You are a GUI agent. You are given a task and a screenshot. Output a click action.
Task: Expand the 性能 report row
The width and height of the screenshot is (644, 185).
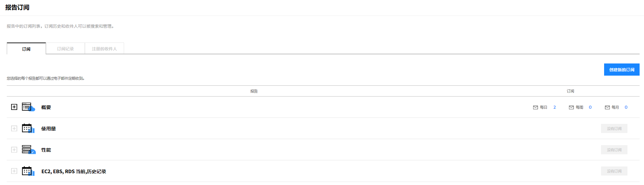click(14, 150)
